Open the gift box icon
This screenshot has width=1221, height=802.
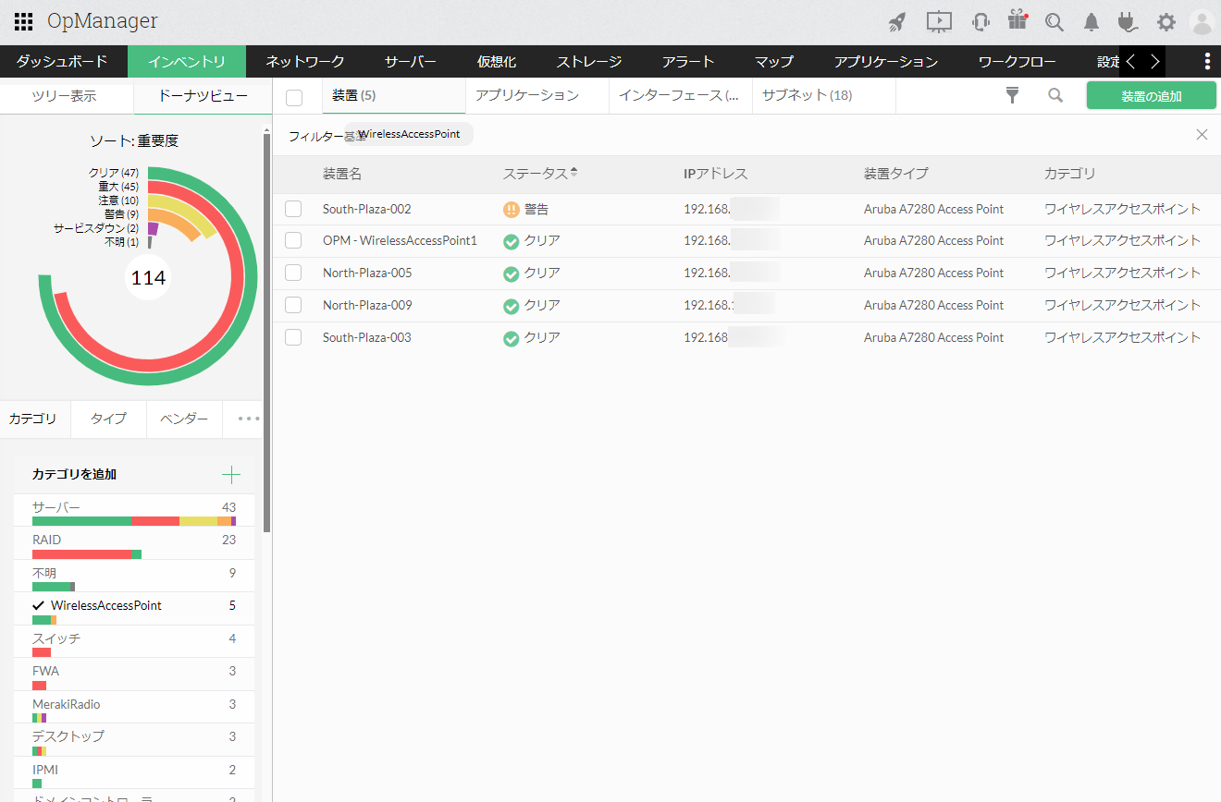click(x=1017, y=20)
